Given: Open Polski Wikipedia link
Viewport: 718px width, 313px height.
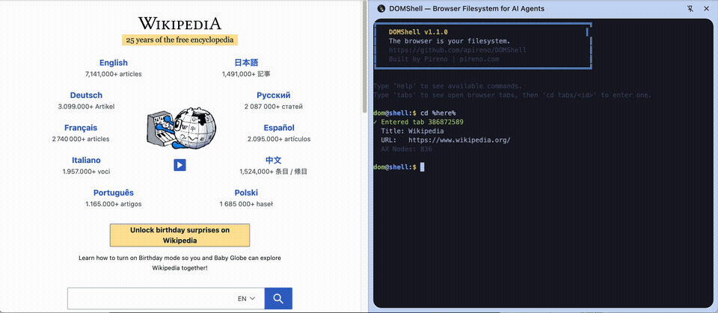Looking at the screenshot, I should click(246, 193).
